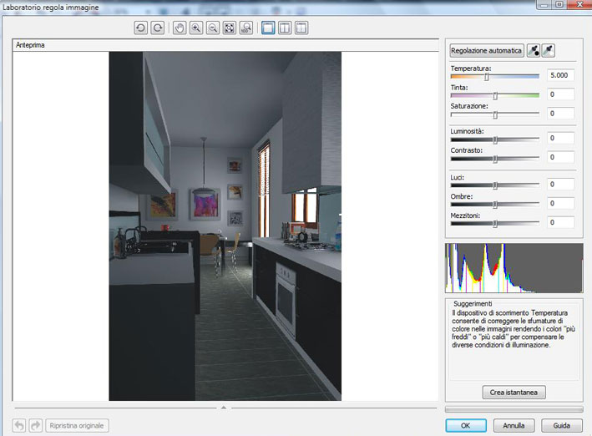Expand the snapshot panel with the bottom arrow
This screenshot has width=592, height=436.
click(x=223, y=408)
